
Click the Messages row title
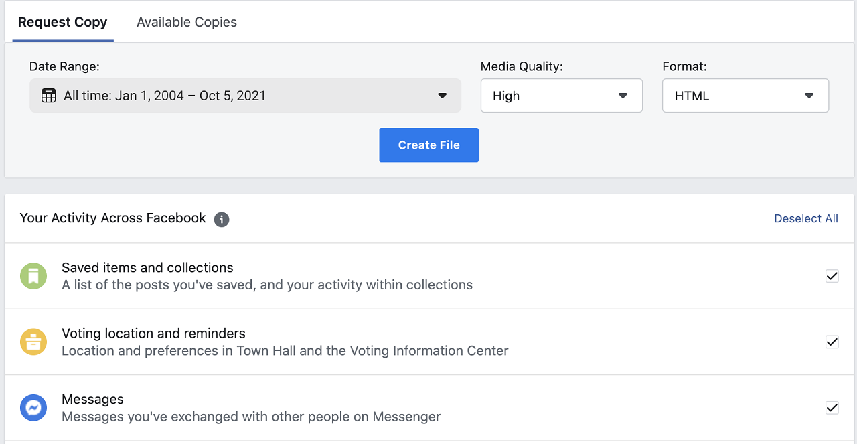92,399
